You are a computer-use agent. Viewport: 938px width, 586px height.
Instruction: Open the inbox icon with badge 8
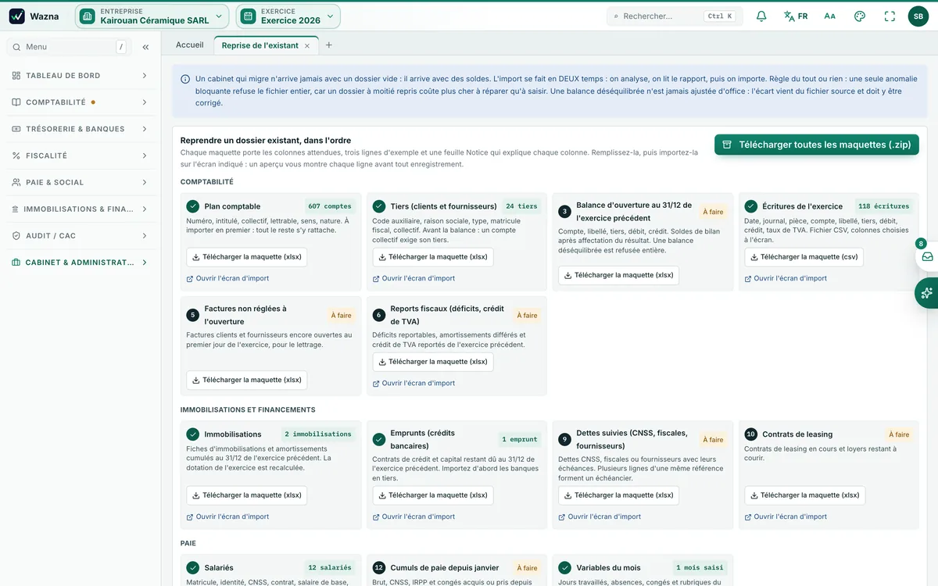click(927, 256)
